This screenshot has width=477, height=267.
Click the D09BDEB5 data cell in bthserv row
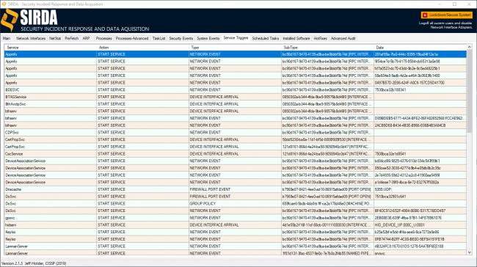420,118
